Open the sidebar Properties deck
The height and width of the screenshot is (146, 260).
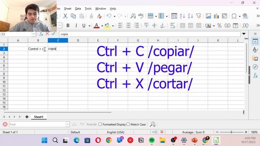point(255,41)
